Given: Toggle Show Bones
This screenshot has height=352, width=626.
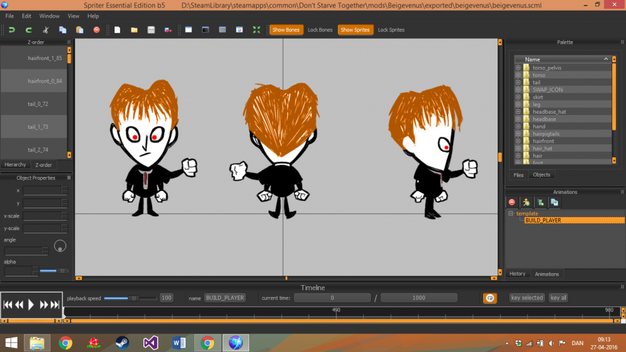Looking at the screenshot, I should 286,30.
